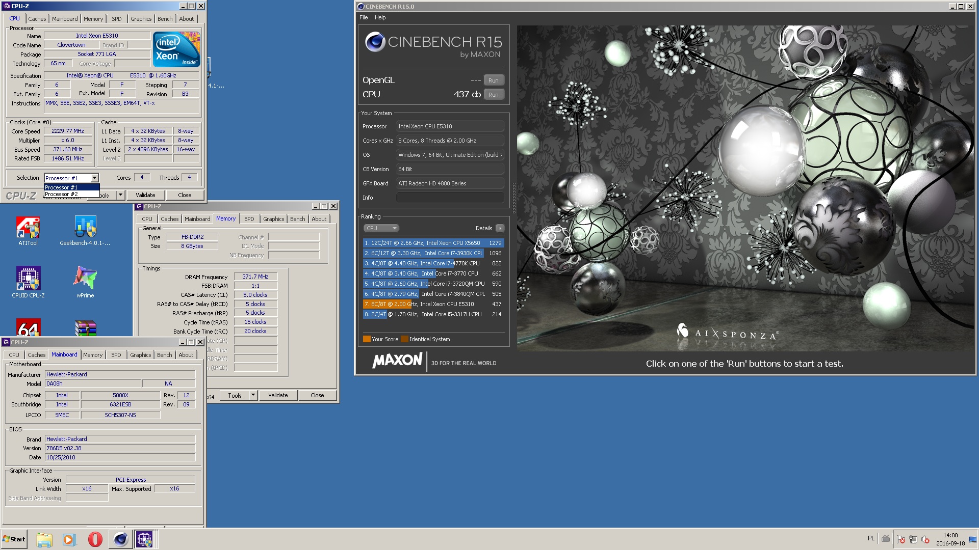This screenshot has height=550, width=979.
Task: Click BIOS version 786D5 v02.38
Action: click(x=120, y=448)
